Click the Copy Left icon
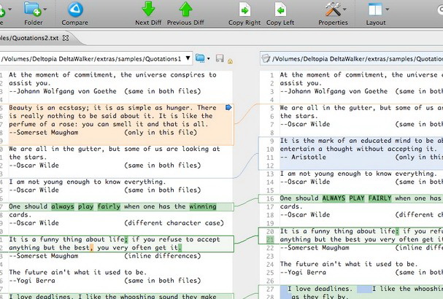 click(280, 10)
